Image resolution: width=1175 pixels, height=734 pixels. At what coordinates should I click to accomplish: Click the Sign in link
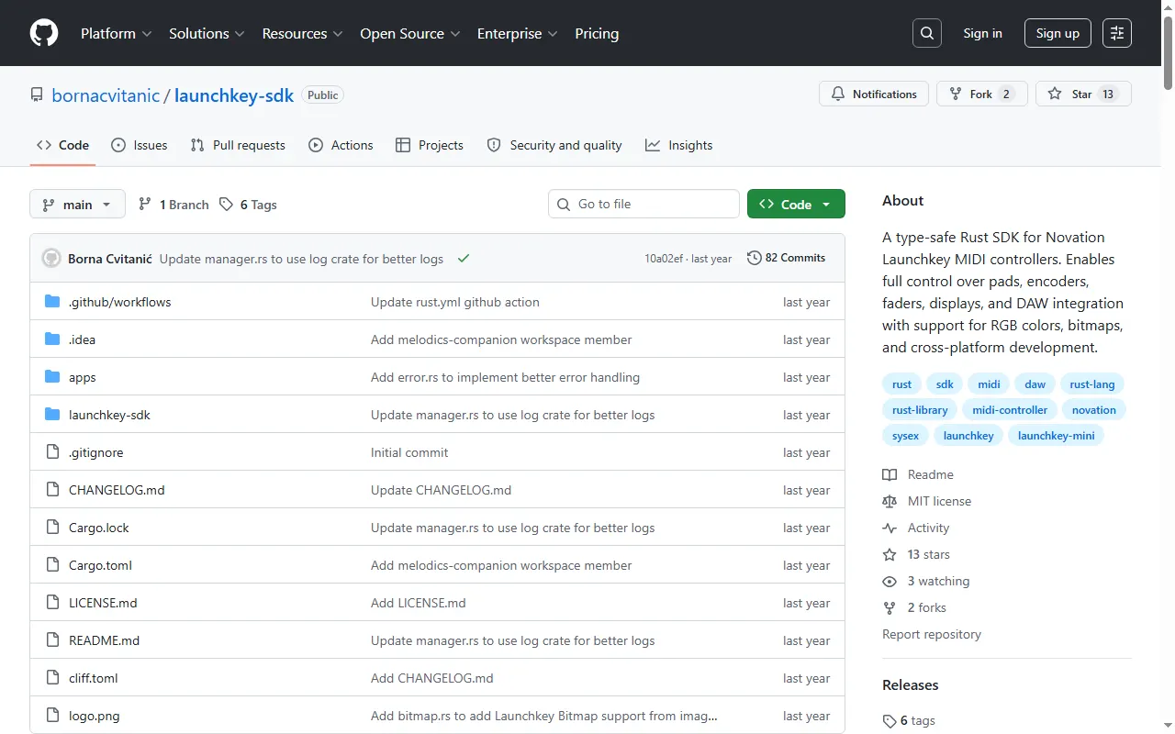pyautogui.click(x=982, y=33)
